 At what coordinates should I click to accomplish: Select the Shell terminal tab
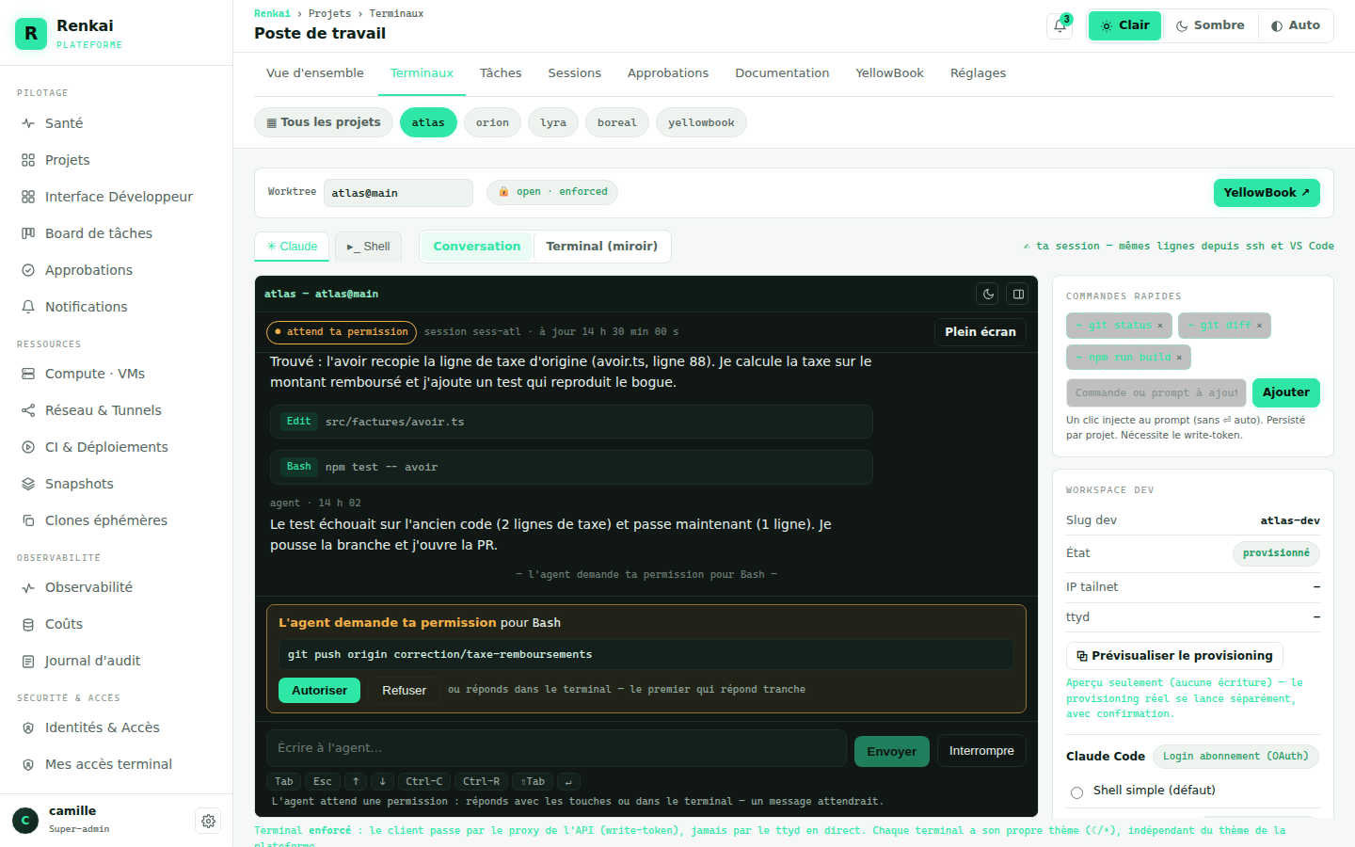click(x=368, y=247)
